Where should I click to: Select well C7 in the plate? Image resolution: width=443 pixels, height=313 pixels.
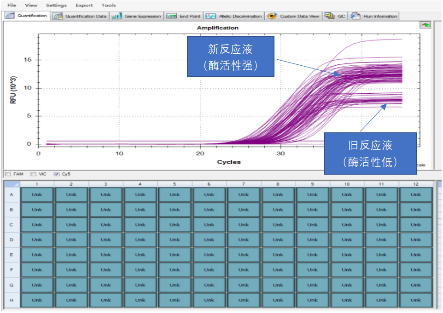pyautogui.click(x=243, y=225)
